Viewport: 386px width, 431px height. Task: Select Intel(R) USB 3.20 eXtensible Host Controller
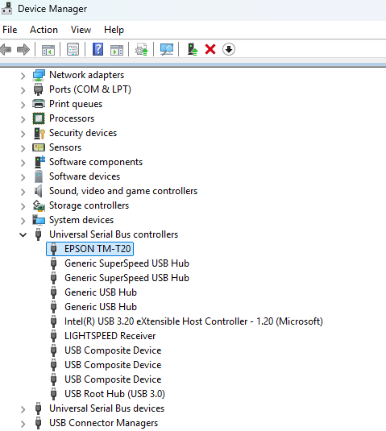[193, 321]
